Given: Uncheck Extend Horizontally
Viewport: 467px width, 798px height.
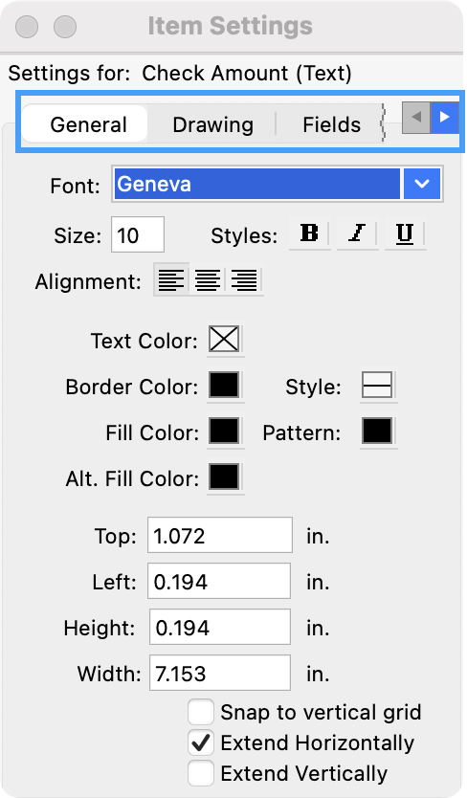Looking at the screenshot, I should click(201, 743).
